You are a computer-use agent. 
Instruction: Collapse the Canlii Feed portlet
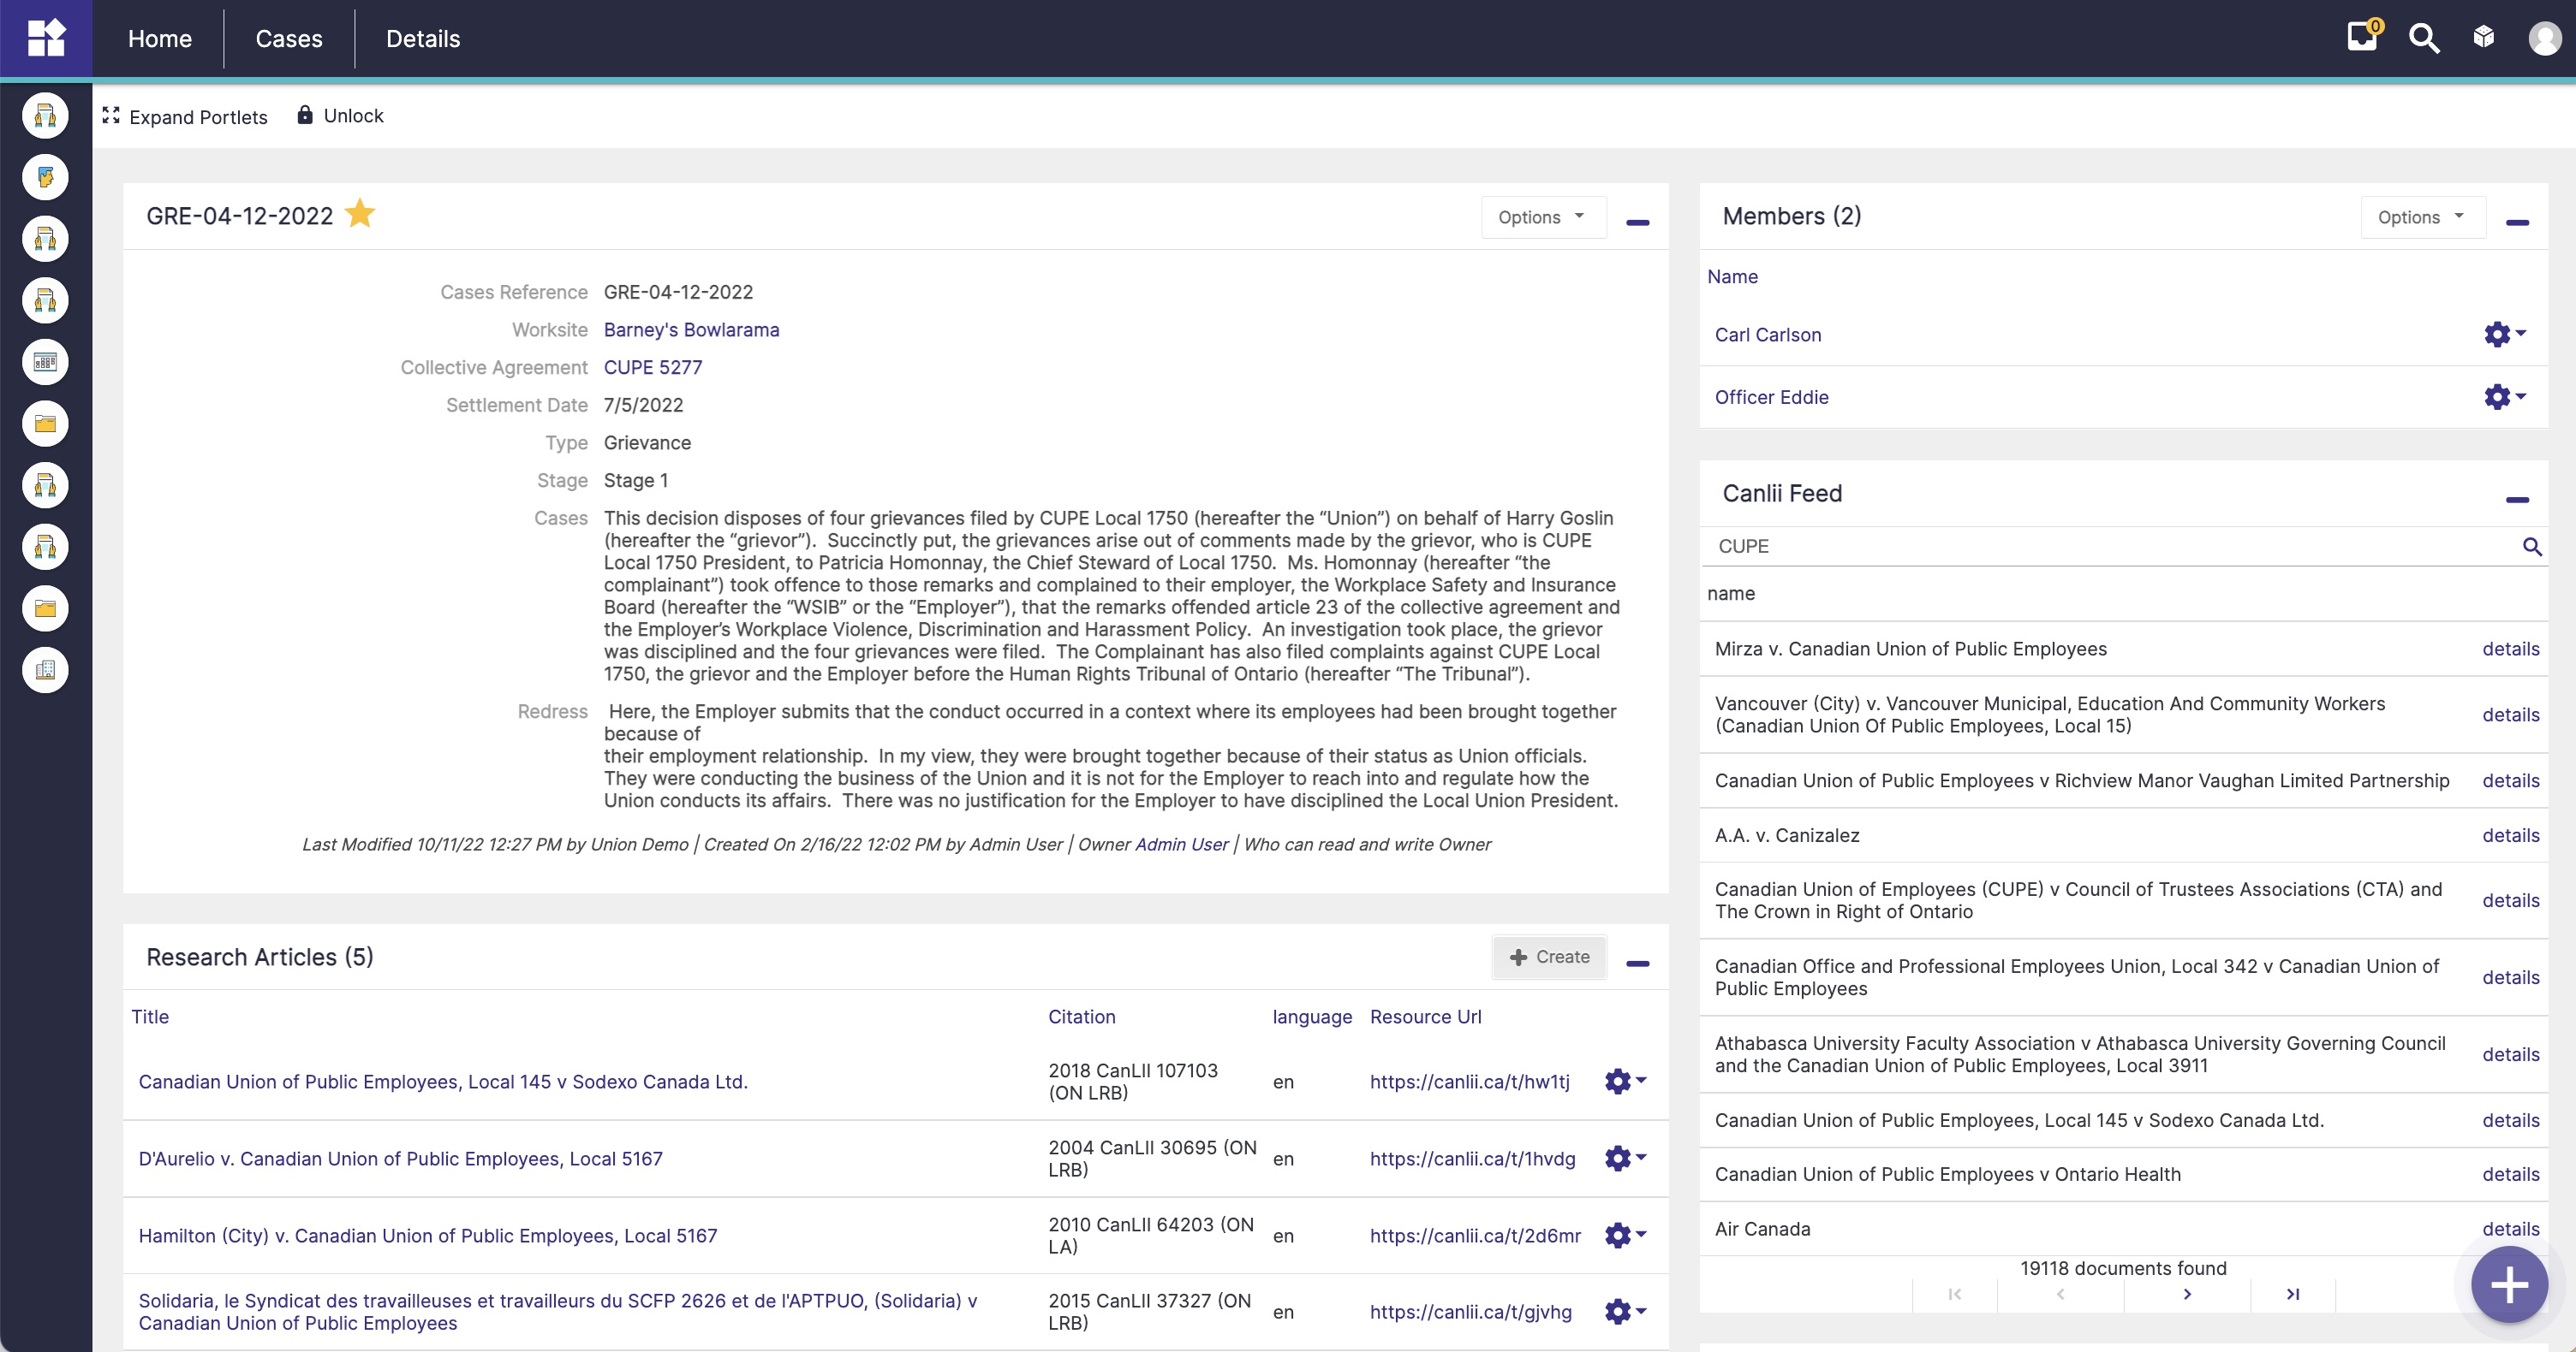(x=2517, y=500)
